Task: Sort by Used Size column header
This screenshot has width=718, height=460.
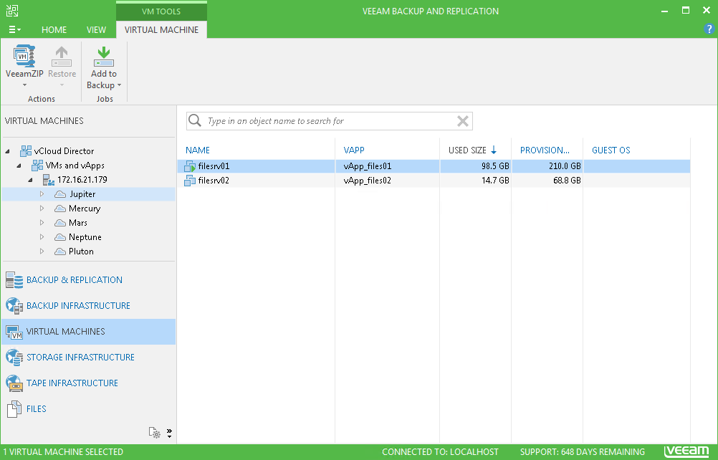Action: (467, 150)
